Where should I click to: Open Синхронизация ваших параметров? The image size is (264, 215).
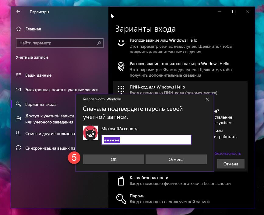(x=50, y=148)
